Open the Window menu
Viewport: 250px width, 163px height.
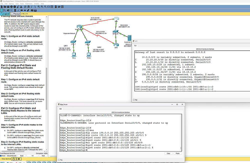coord(36,4)
